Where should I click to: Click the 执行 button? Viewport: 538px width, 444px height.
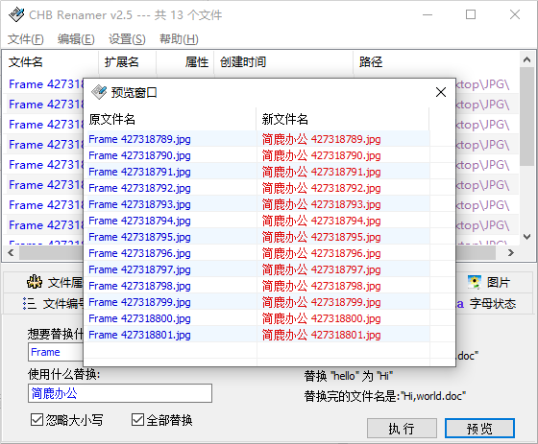[x=402, y=428]
